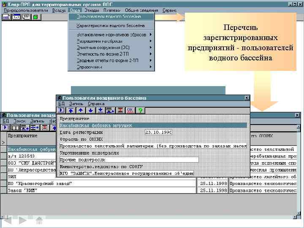Open Справка menu in the record form dialog
This screenshot has height=228, width=304.
click(96, 104)
